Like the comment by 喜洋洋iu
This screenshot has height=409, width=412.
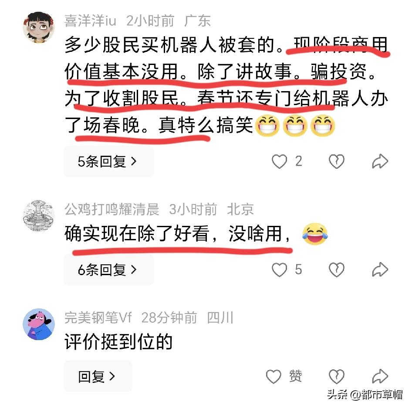click(279, 161)
